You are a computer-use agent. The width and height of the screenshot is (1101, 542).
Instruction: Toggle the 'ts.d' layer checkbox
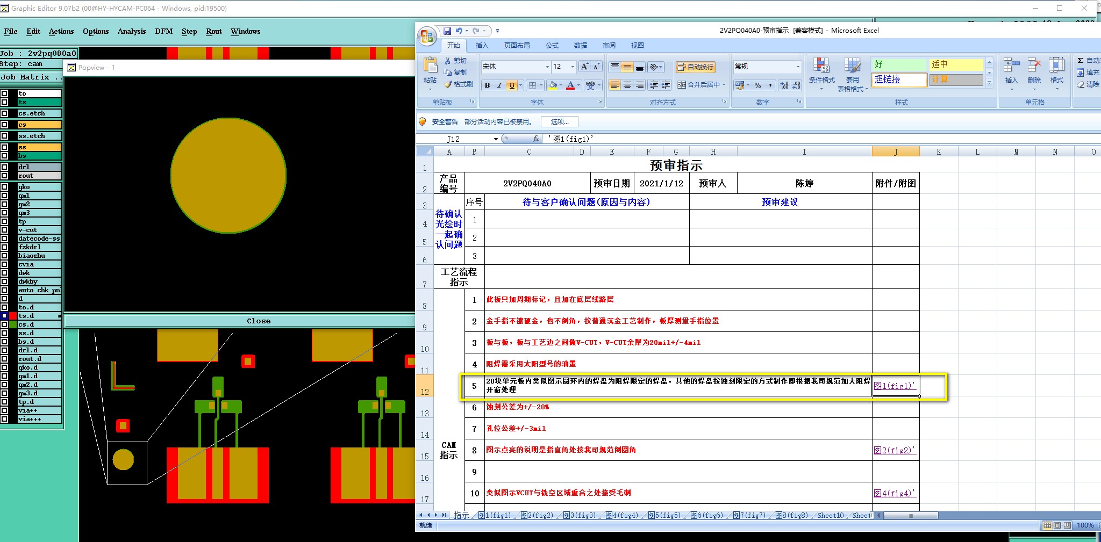(x=4, y=316)
